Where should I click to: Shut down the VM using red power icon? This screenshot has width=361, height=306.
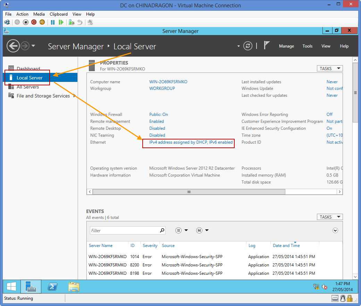34,22
